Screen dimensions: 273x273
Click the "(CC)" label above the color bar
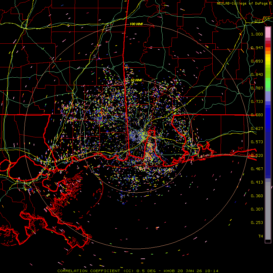pyautogui.click(x=259, y=21)
